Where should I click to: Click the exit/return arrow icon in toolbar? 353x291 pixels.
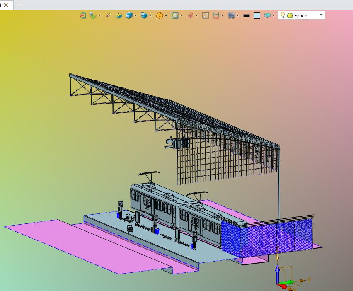tap(82, 15)
